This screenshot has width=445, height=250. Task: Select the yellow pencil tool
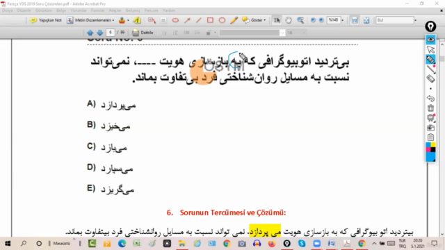tap(234, 20)
